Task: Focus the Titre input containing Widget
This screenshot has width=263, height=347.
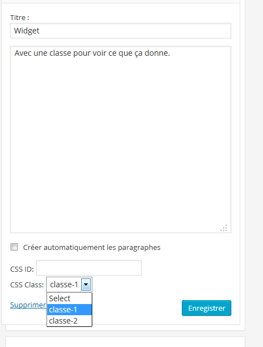Action: pyautogui.click(x=121, y=31)
